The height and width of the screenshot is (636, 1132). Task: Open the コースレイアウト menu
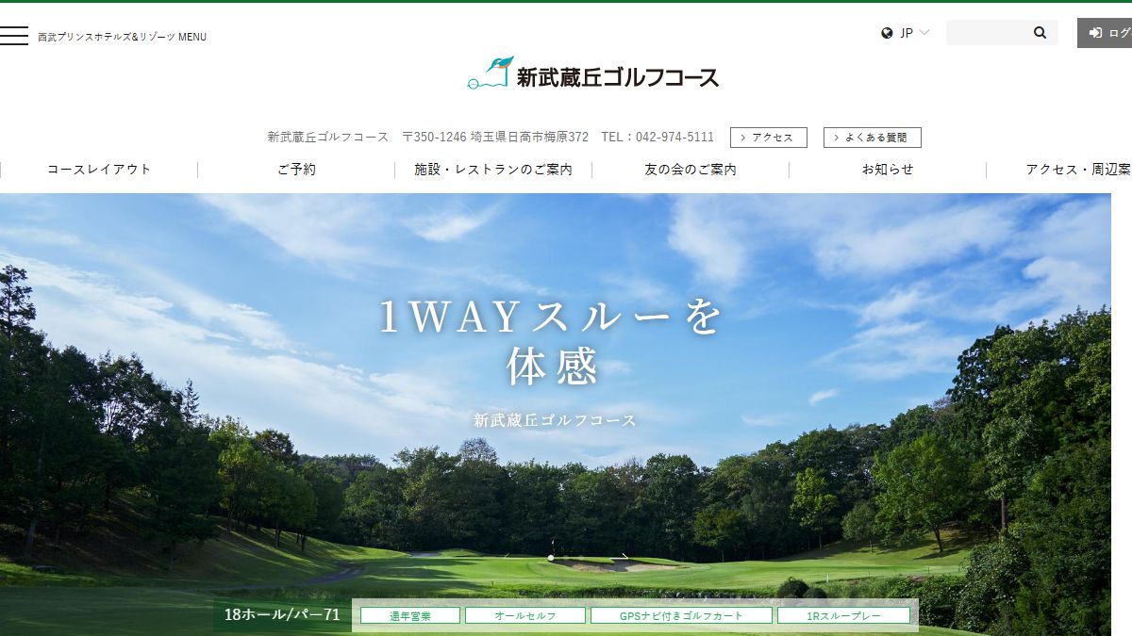[x=99, y=170]
